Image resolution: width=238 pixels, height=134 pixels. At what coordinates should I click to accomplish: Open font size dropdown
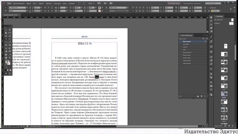click(41, 8)
